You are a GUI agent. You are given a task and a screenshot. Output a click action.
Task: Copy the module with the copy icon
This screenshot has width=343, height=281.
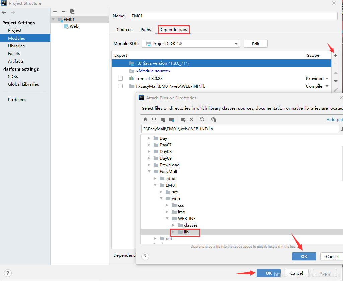point(72,12)
